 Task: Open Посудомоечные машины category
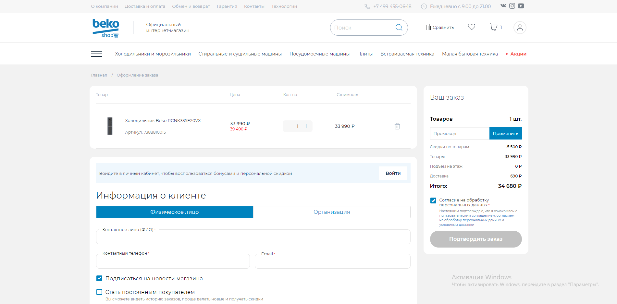tap(320, 54)
